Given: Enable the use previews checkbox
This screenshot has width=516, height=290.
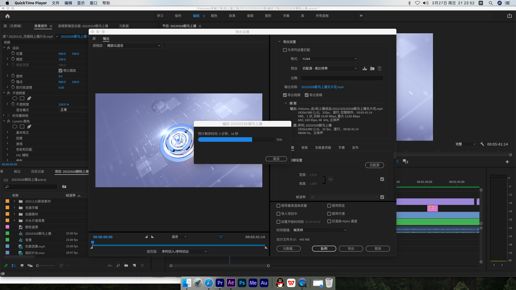Looking at the screenshot, I should [x=329, y=206].
